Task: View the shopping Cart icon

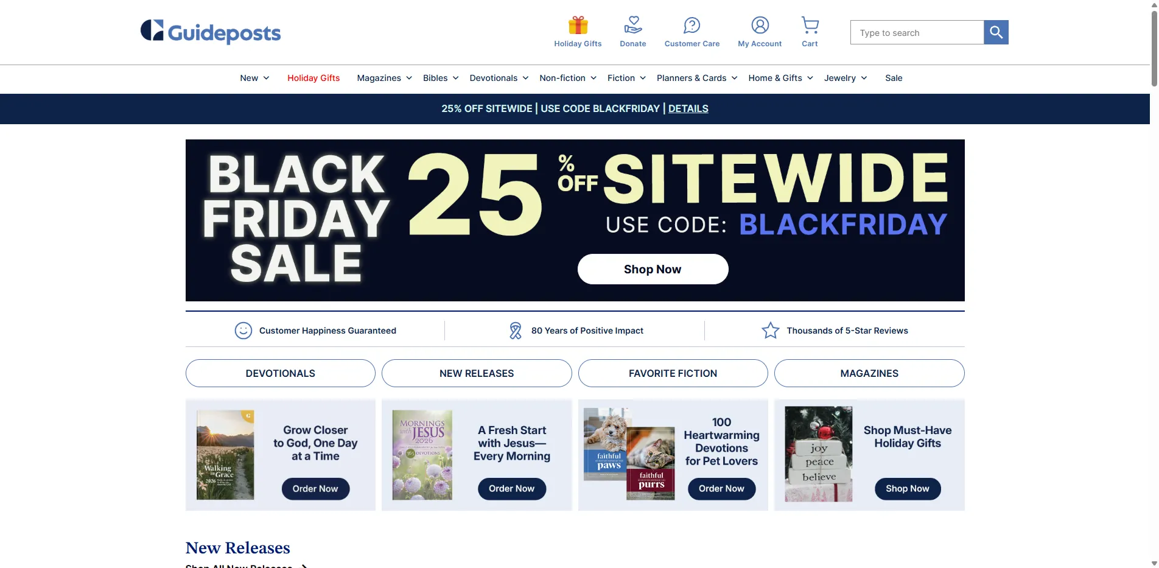Action: 810,26
